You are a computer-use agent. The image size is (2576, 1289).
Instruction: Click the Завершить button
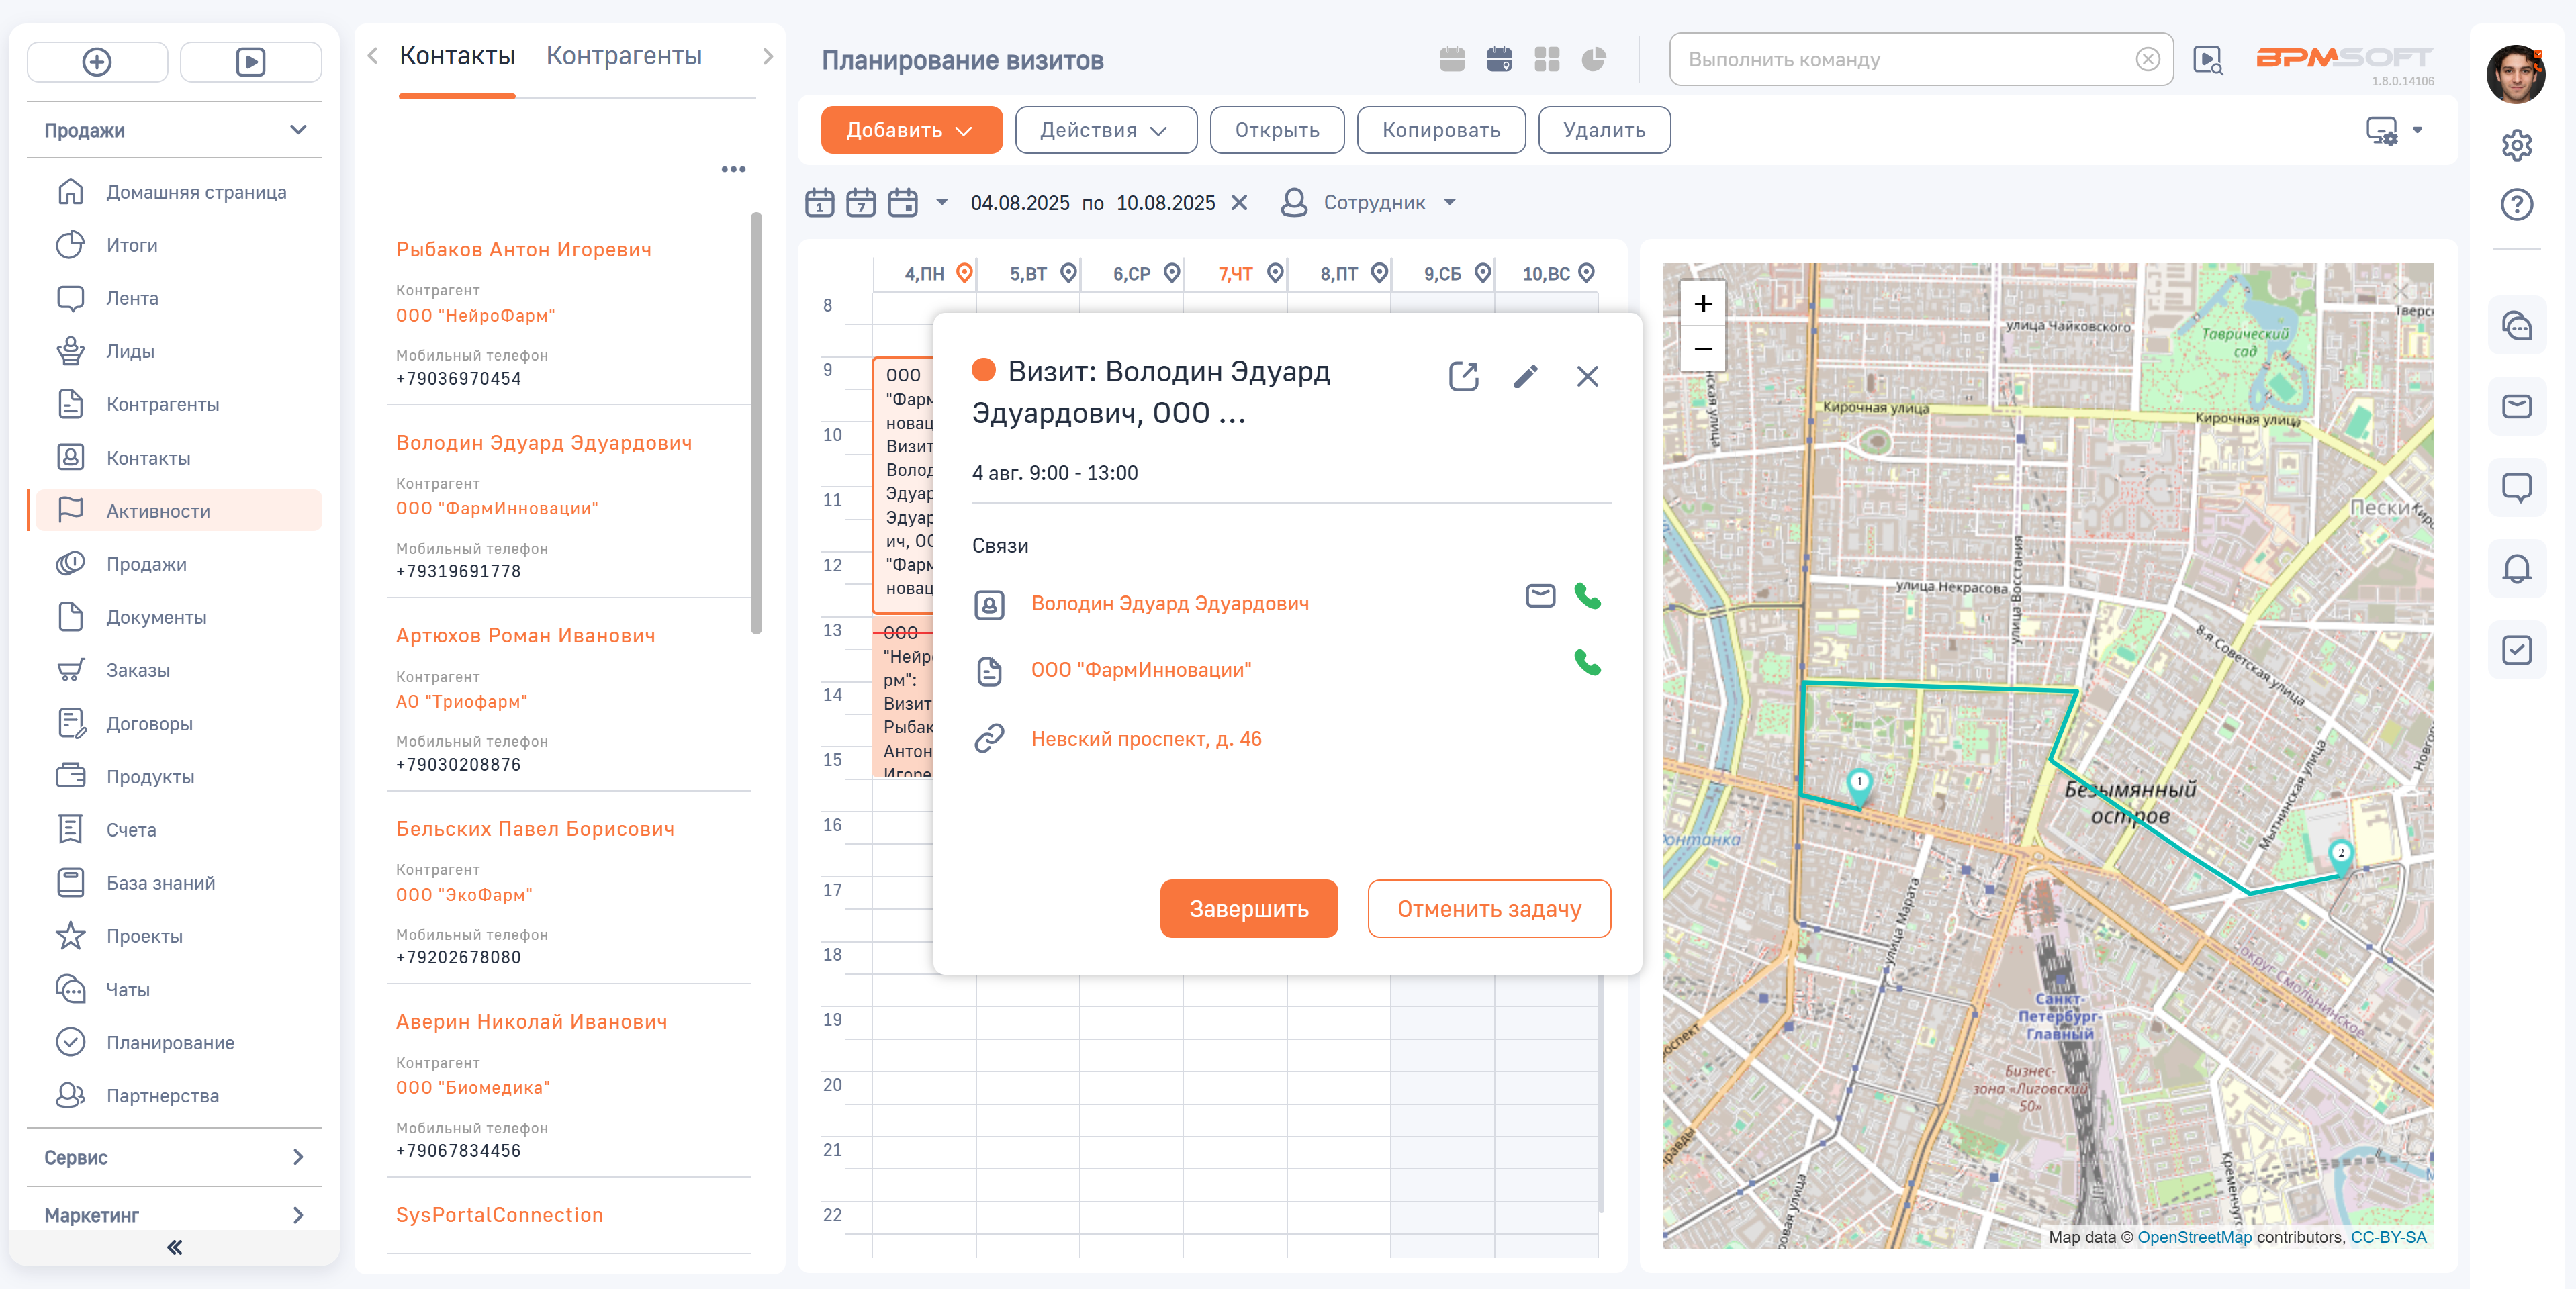pos(1248,909)
